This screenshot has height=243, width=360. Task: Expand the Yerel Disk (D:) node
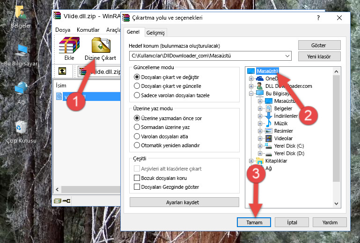260,154
